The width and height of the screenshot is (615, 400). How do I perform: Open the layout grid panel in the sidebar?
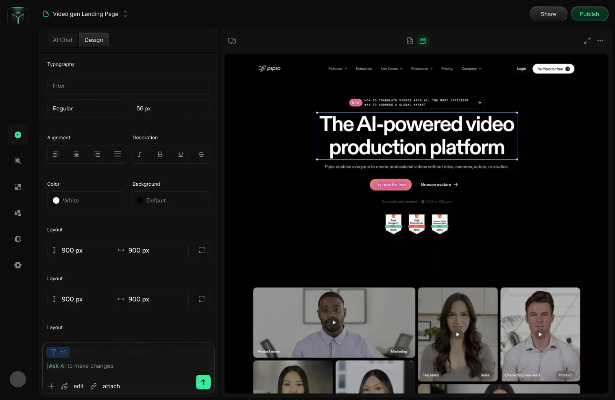click(18, 187)
